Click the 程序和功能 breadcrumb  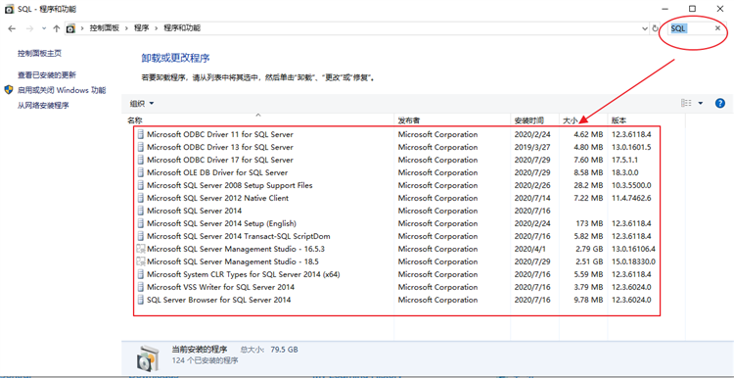(182, 28)
